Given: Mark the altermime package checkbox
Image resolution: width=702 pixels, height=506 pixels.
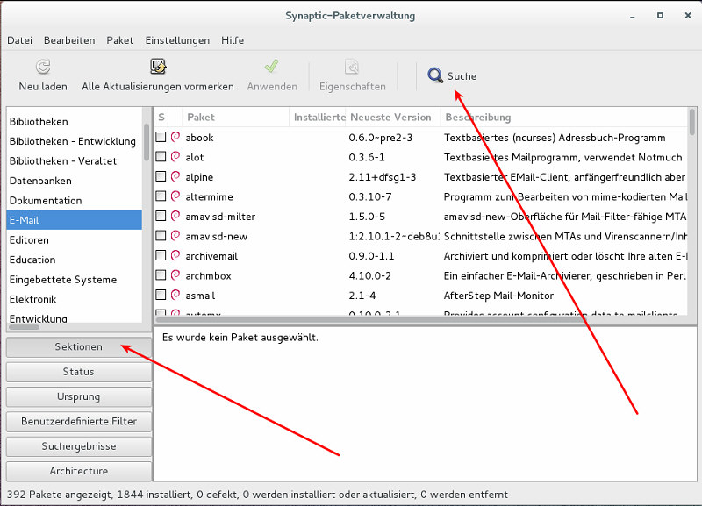Looking at the screenshot, I should point(161,196).
